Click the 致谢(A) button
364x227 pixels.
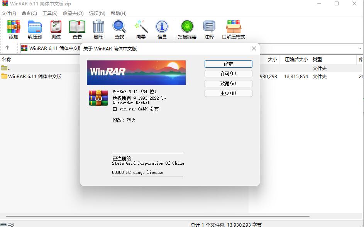(229, 83)
